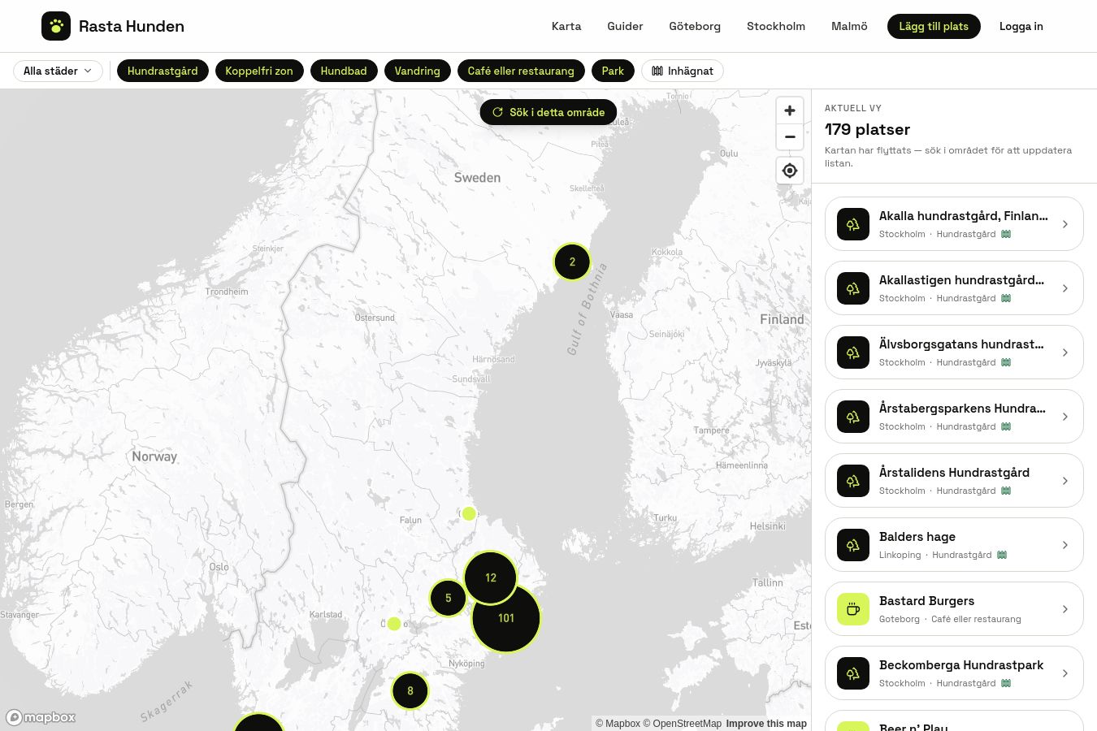Open the map cluster marked 8
The image size is (1097, 731).
pos(410,691)
